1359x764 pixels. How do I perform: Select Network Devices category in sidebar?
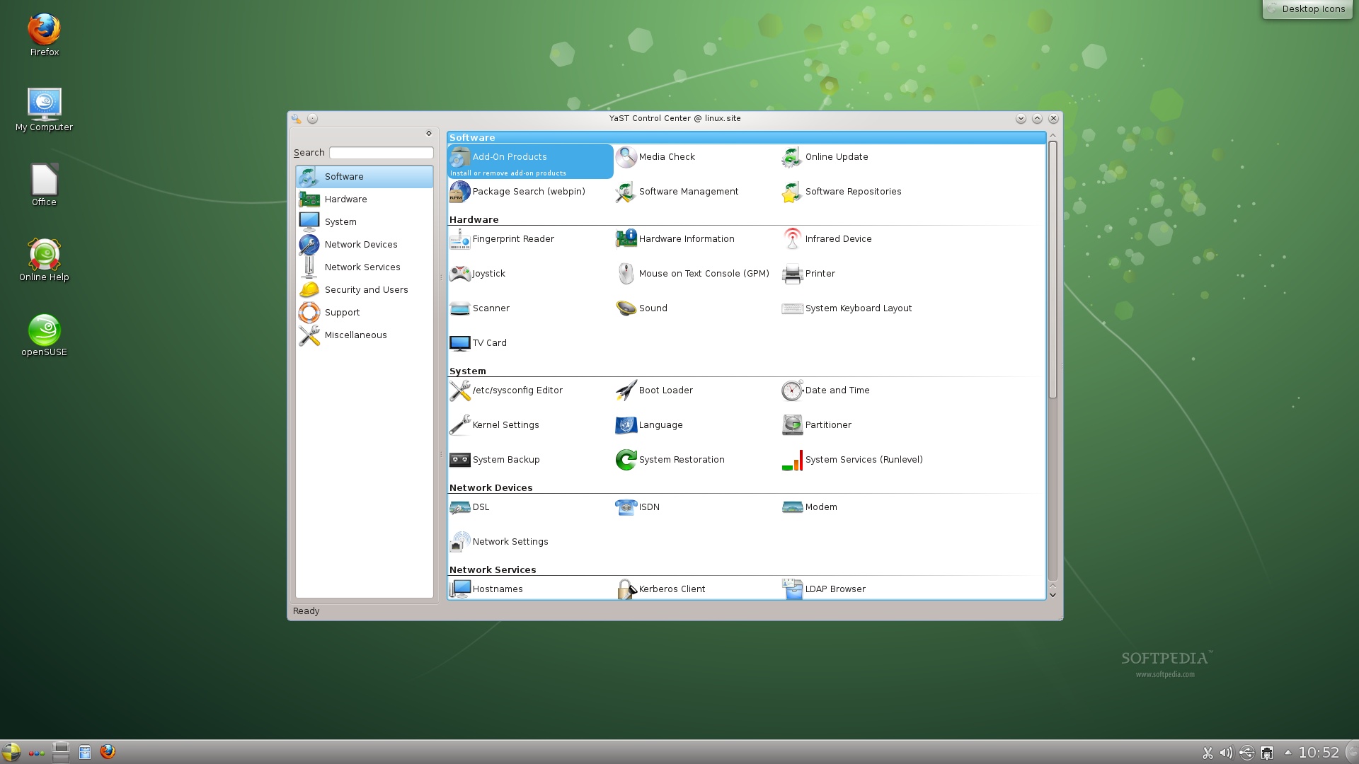pyautogui.click(x=365, y=245)
